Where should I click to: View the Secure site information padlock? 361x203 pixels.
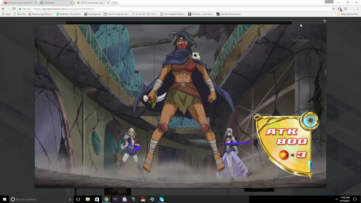pos(25,9)
